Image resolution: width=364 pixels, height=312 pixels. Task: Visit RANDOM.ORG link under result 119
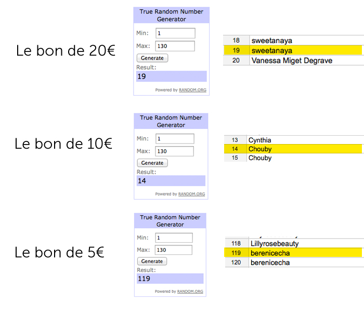(190, 291)
